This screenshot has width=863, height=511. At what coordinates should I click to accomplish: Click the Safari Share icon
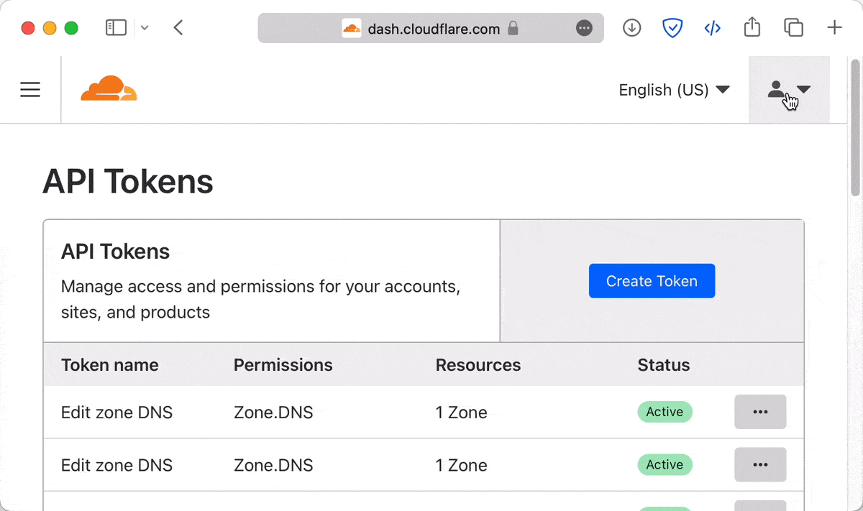pos(752,27)
